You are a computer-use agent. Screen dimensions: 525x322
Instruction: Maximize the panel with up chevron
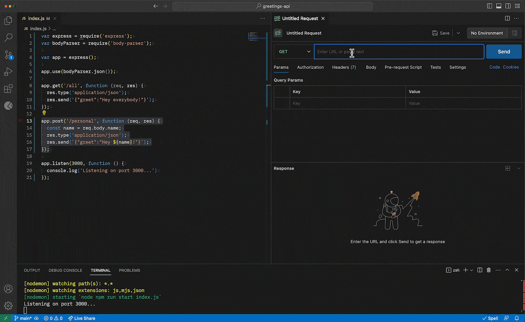pos(507,270)
